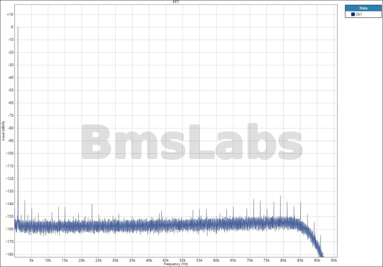Click the -120 level tick label

click(9, 178)
